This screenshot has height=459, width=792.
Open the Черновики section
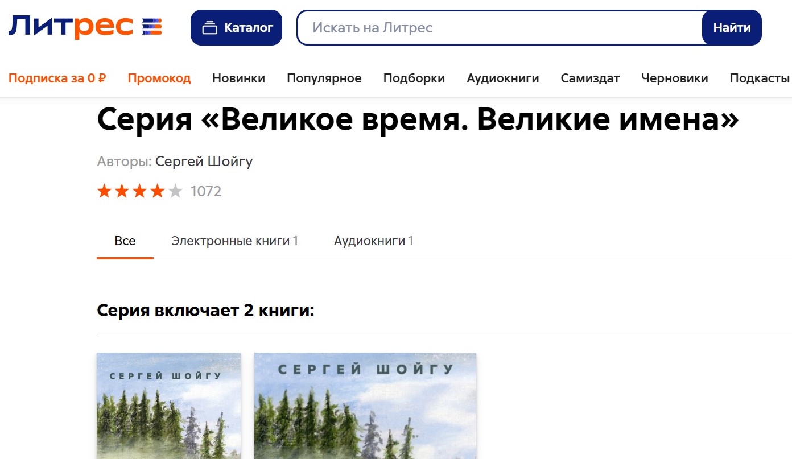pos(674,78)
